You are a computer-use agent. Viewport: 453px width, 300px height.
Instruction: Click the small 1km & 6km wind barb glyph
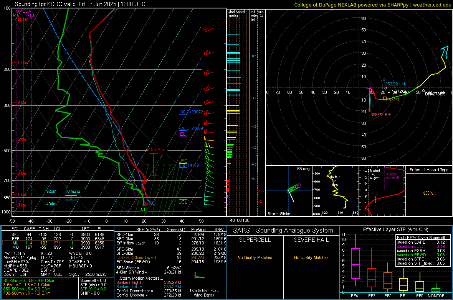[199, 276]
